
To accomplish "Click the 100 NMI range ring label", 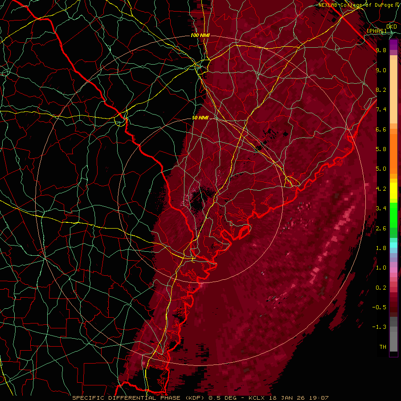I will [200, 35].
